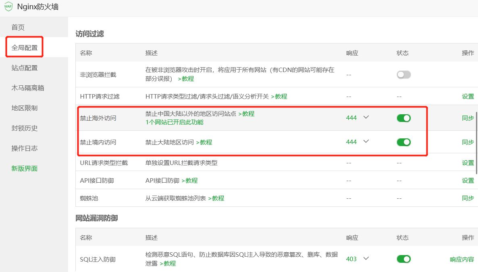478x272 pixels.
Task: Click the URL请求类型拦截 row name
Action: (x=104, y=163)
